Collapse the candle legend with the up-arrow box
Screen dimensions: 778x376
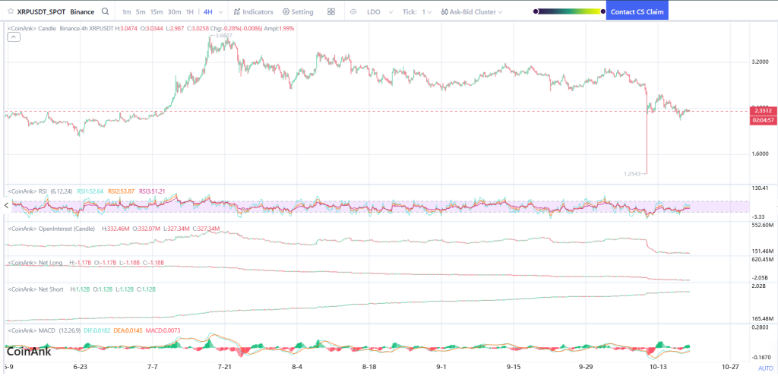pos(14,37)
